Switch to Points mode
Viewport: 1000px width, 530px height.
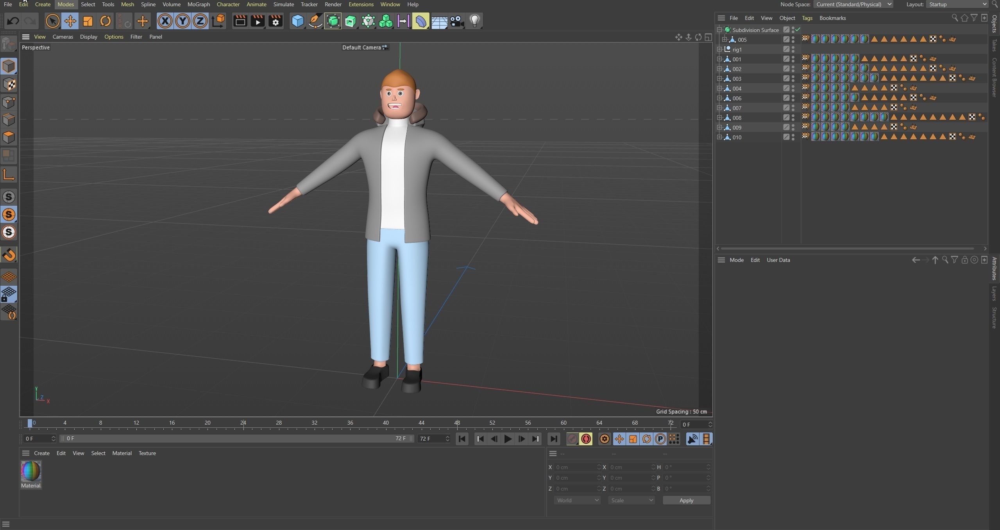tap(9, 102)
